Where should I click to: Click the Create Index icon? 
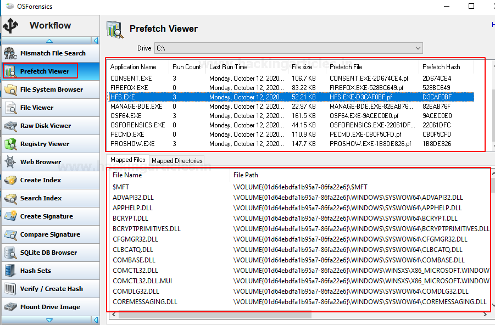click(10, 180)
